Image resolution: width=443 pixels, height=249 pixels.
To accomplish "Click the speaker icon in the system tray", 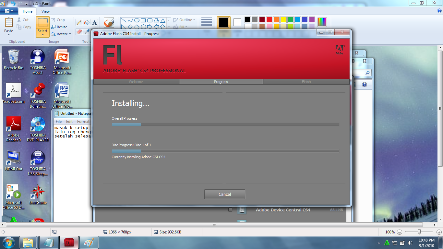I will pyautogui.click(x=410, y=243).
